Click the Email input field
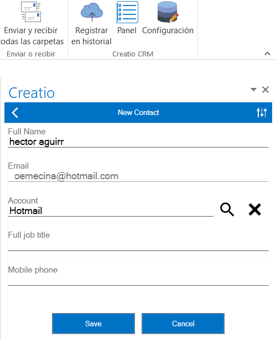Screen dimensions: 276x339 pyautogui.click(x=138, y=176)
